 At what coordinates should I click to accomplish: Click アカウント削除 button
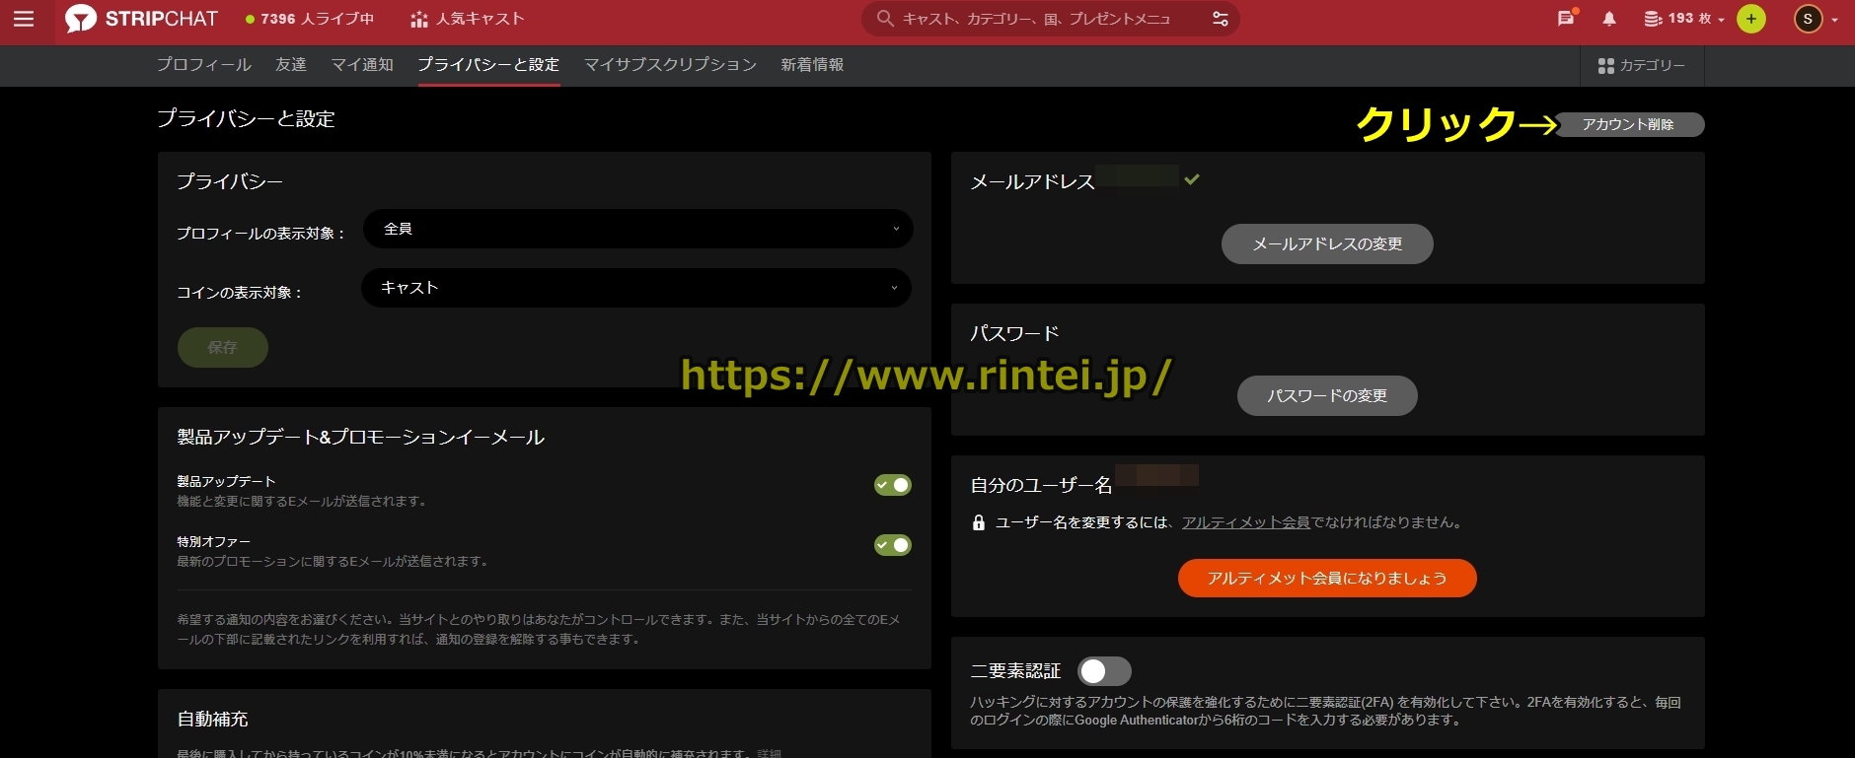click(x=1629, y=124)
